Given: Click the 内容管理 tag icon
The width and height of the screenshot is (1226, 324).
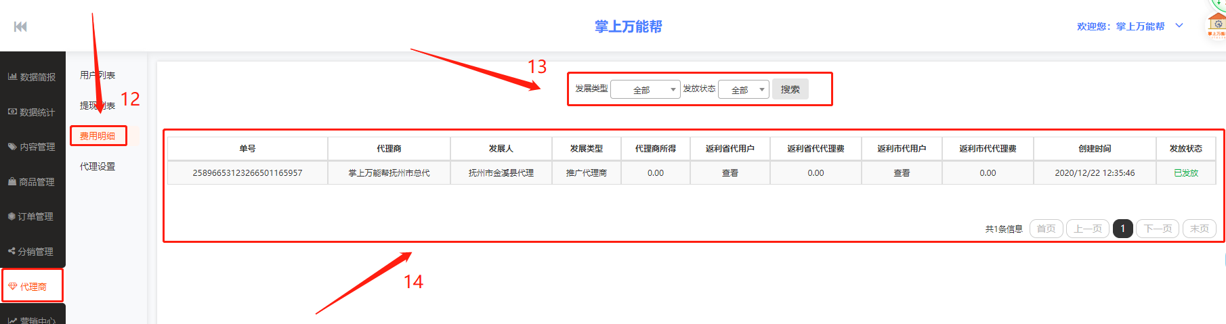Looking at the screenshot, I should coord(12,147).
